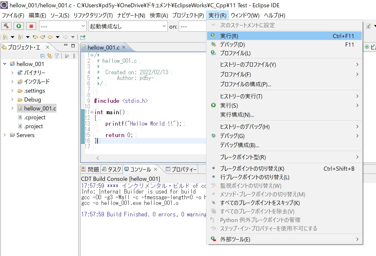The height and width of the screenshot is (256, 376).
Task: Expand 外部ツール(E) submenu
Action: coord(285,239)
